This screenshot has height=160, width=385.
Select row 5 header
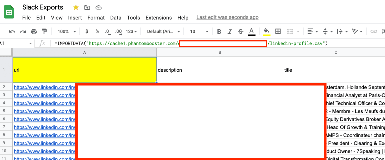click(x=6, y=111)
